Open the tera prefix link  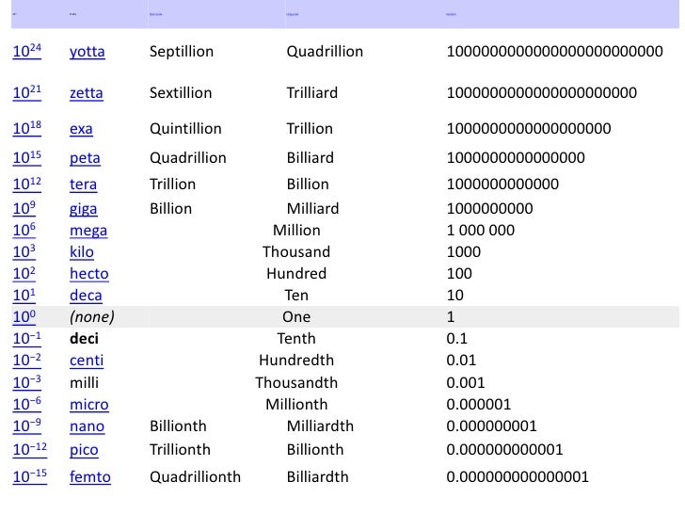pyautogui.click(x=83, y=185)
